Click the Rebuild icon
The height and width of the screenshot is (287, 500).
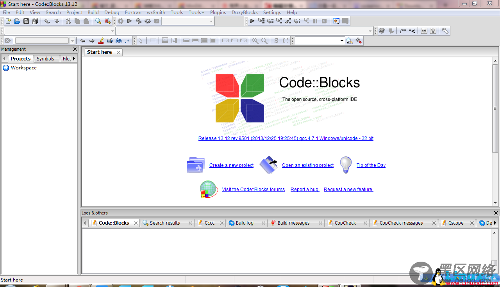click(148, 21)
